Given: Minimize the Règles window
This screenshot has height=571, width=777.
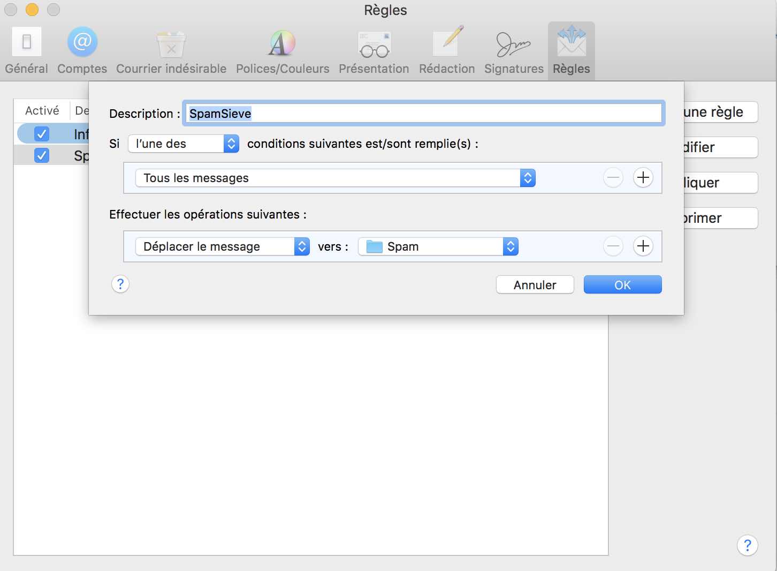Looking at the screenshot, I should [x=32, y=10].
